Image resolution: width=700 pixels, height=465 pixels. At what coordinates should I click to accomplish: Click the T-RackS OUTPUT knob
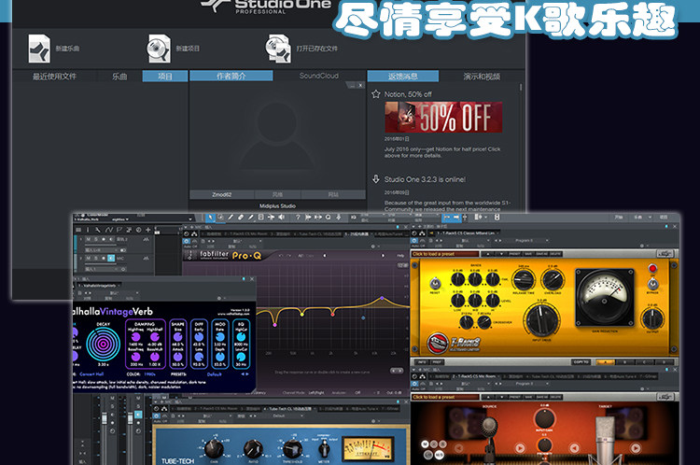click(x=652, y=318)
